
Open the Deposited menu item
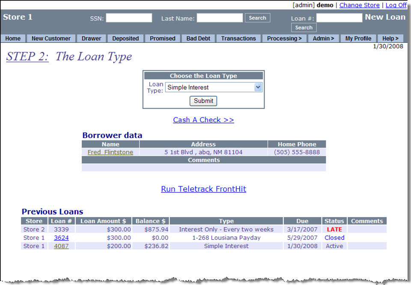click(125, 38)
